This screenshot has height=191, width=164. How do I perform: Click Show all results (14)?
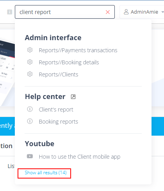(x=46, y=173)
